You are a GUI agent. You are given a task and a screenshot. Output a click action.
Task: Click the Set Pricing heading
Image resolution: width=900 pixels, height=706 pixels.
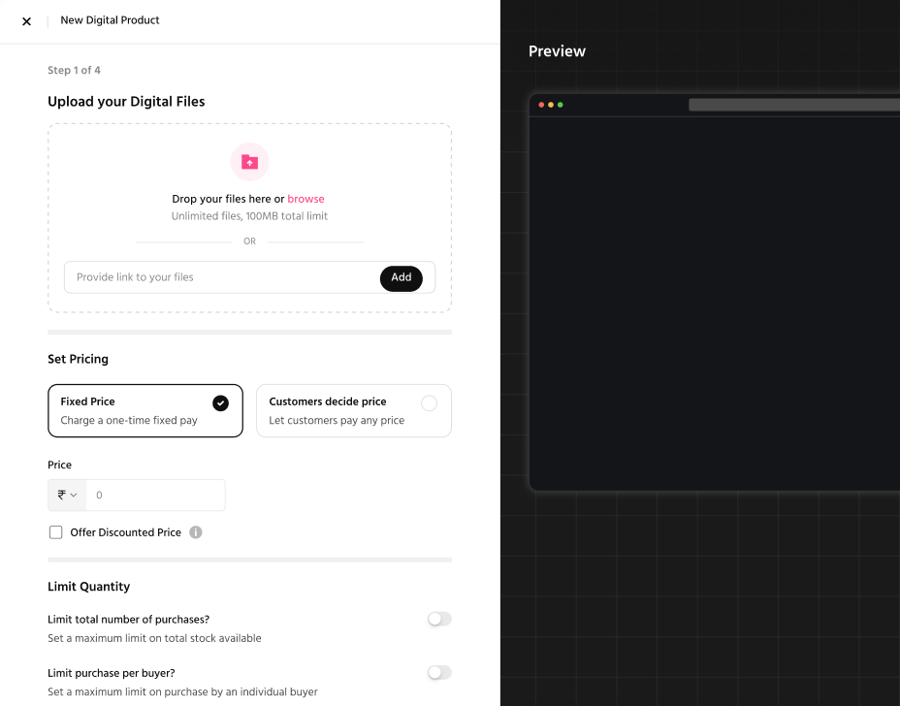click(x=78, y=359)
